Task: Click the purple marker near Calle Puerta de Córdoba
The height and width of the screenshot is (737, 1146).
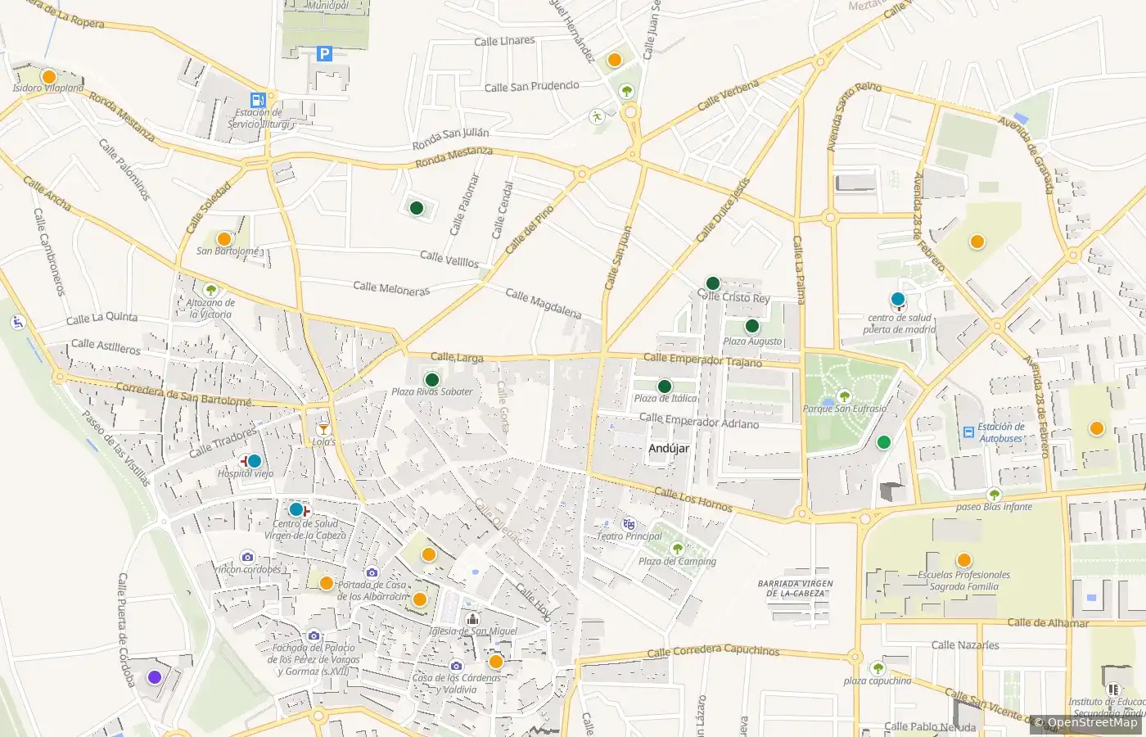Action: pyautogui.click(x=154, y=677)
